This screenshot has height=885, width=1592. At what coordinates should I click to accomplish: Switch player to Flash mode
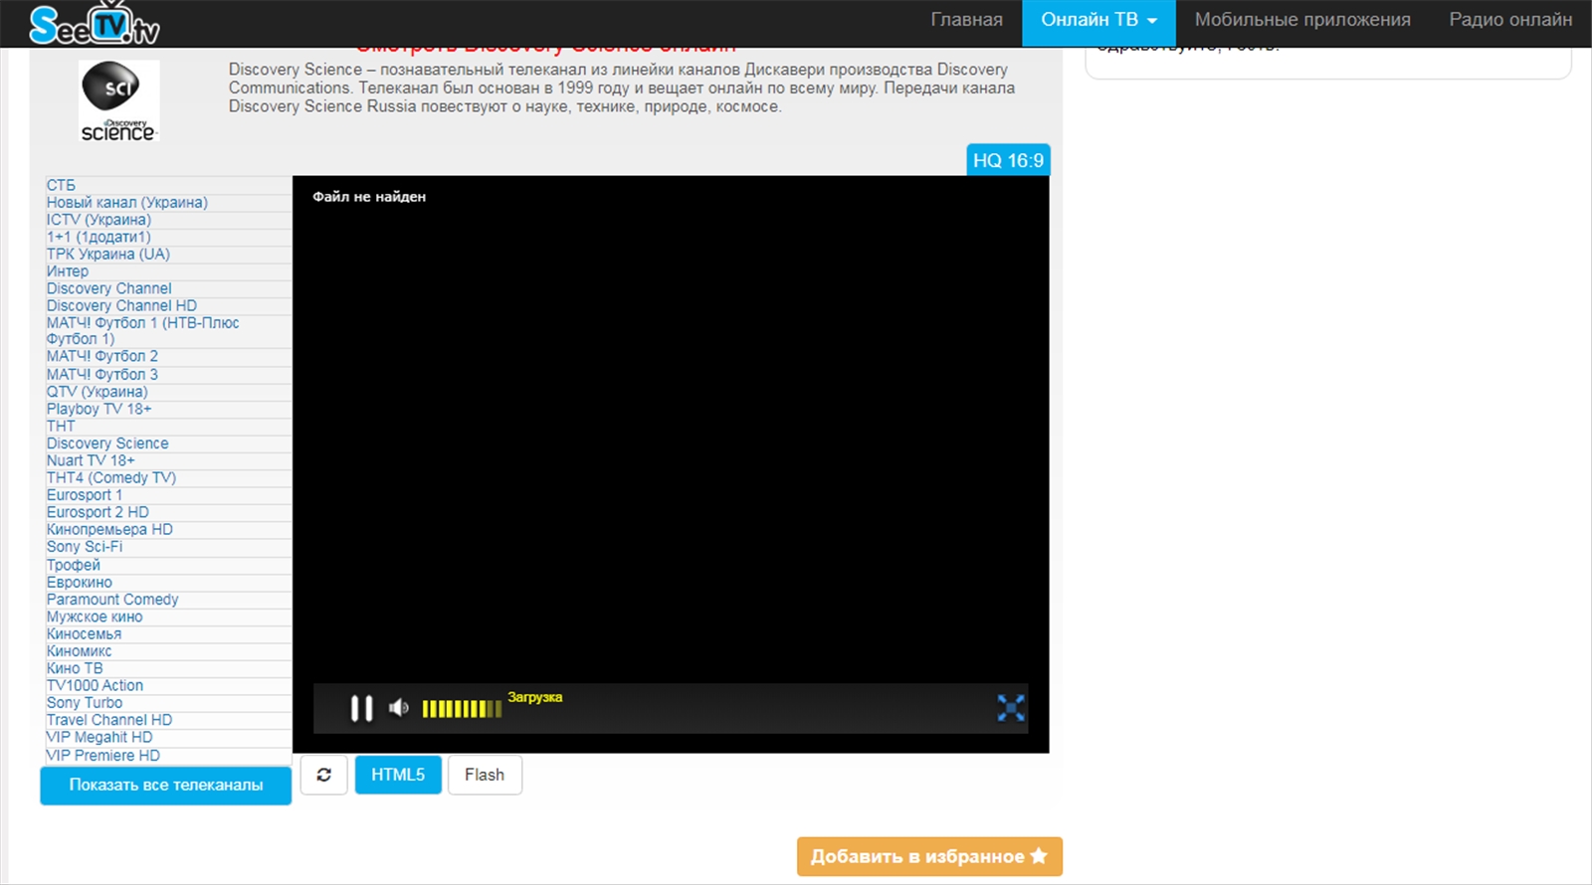[485, 775]
